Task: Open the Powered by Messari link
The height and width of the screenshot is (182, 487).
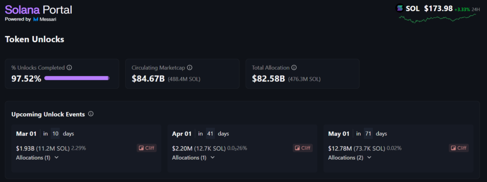Action: (x=30, y=19)
